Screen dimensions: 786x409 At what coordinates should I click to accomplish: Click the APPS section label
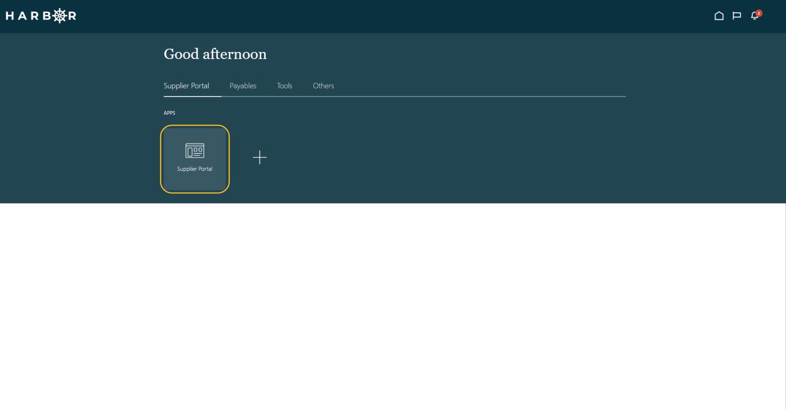(x=169, y=113)
